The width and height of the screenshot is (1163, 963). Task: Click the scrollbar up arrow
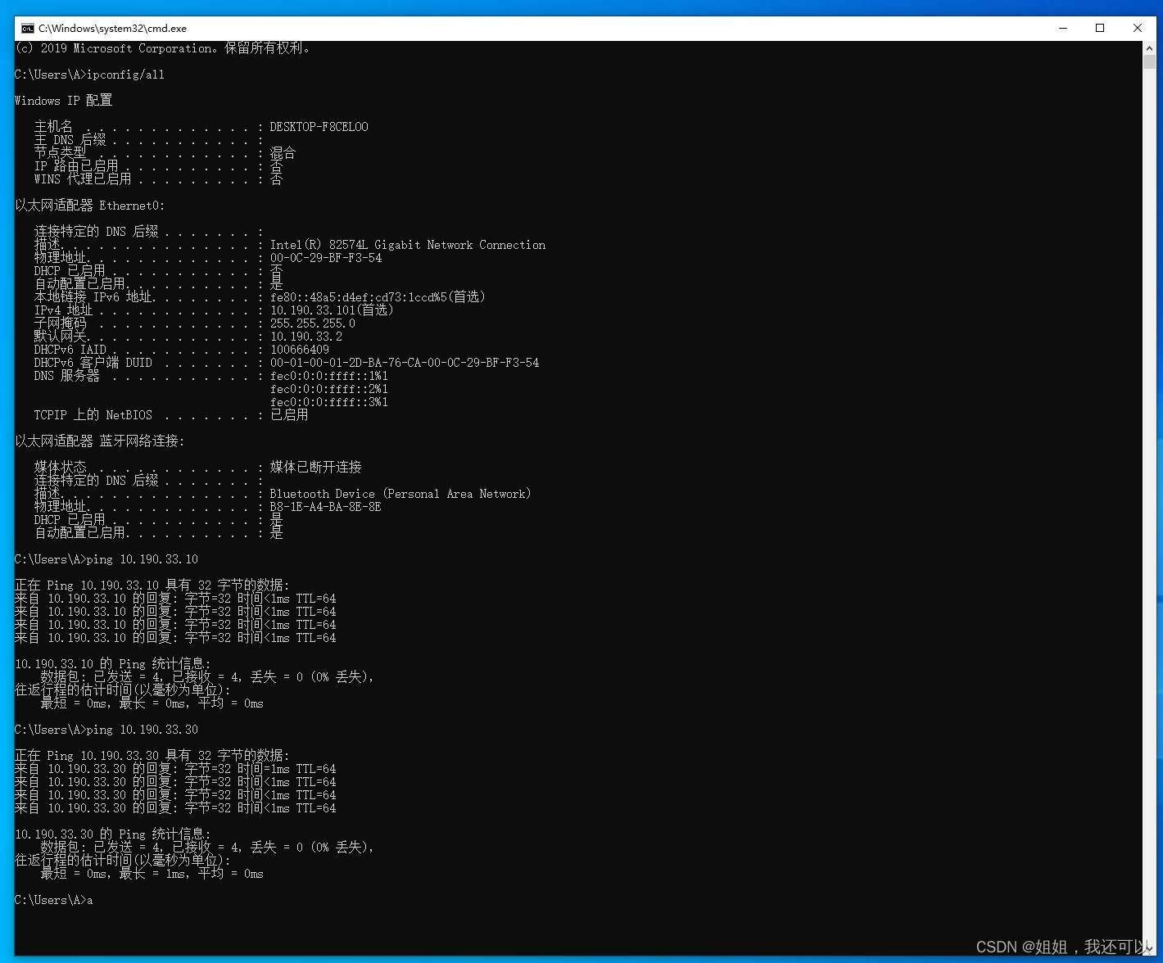coord(1149,48)
